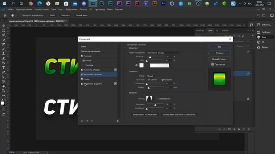
Task: Select the Eraser tool
Action: [3, 58]
